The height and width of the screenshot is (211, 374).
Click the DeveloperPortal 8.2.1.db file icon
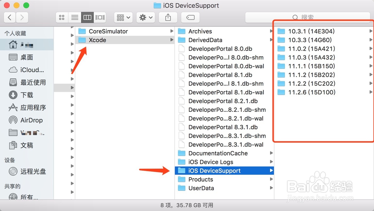[x=182, y=101]
